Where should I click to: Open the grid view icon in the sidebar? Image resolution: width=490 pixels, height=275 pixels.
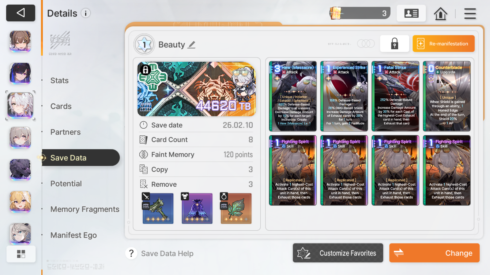tap(21, 254)
